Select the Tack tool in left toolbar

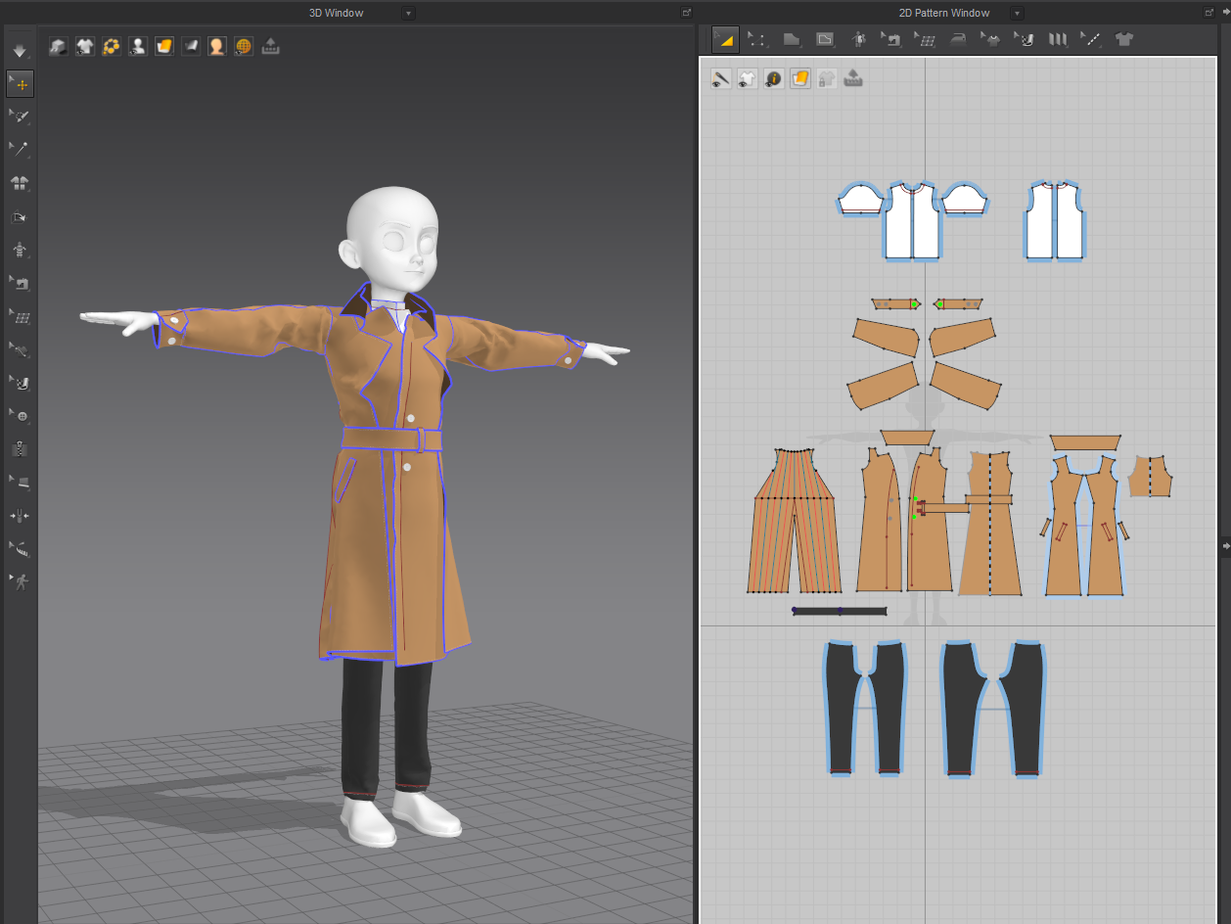[20, 349]
